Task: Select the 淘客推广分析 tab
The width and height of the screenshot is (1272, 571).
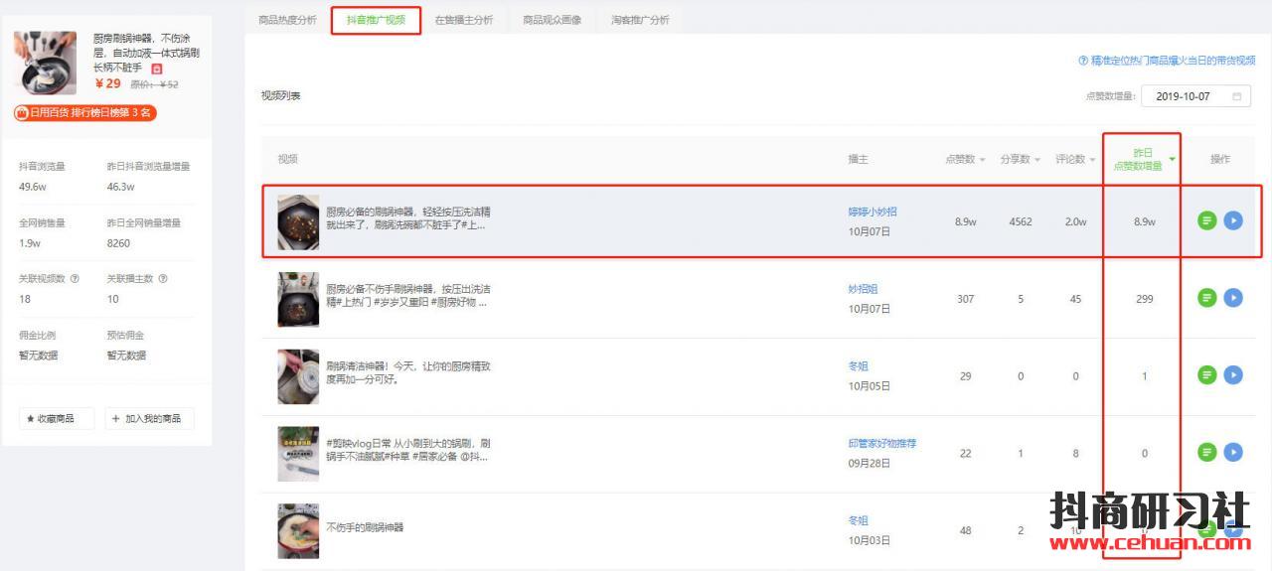Action: [x=640, y=20]
